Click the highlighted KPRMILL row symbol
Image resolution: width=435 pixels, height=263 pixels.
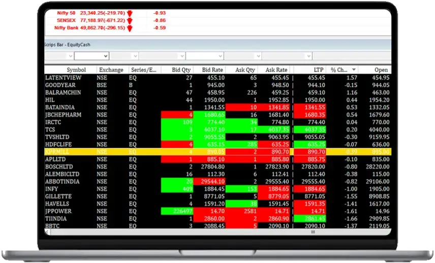click(57, 152)
